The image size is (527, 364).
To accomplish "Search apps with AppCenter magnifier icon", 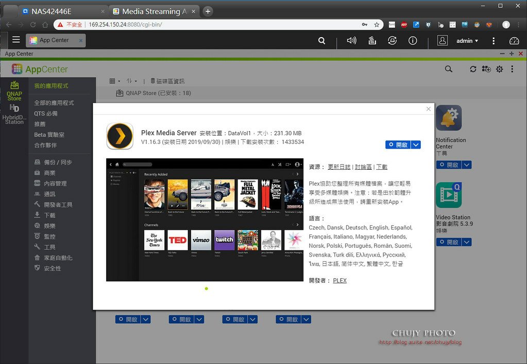I will click(448, 69).
